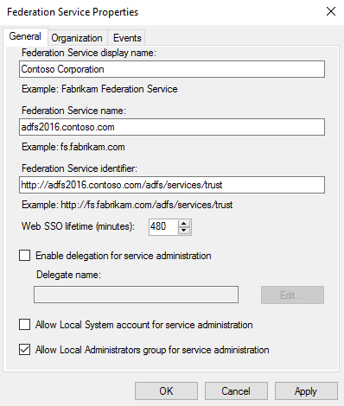Click the 'Example: Fabrikam Federation Service' text

point(99,89)
